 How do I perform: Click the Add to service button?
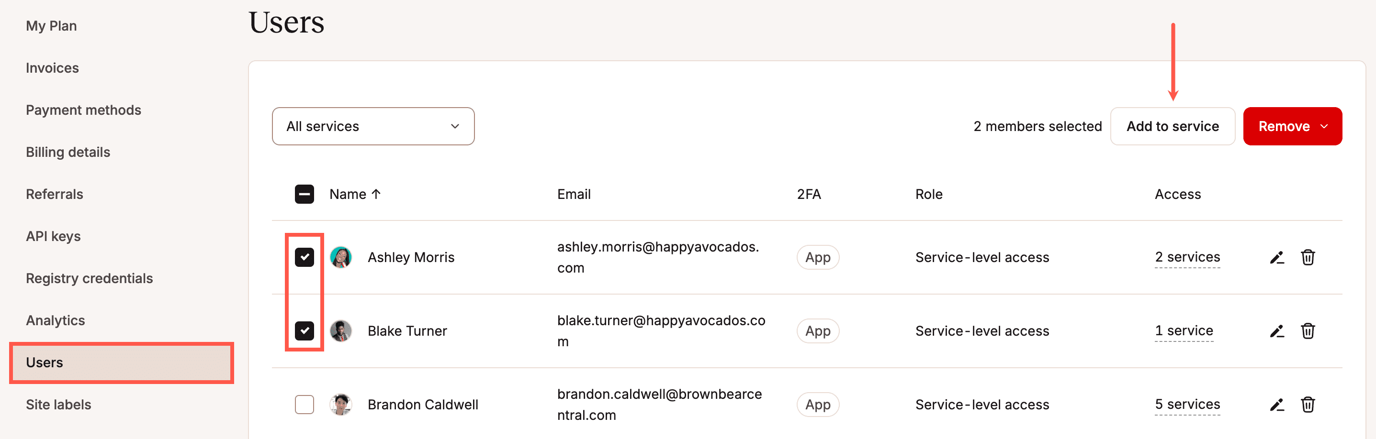pyautogui.click(x=1173, y=126)
